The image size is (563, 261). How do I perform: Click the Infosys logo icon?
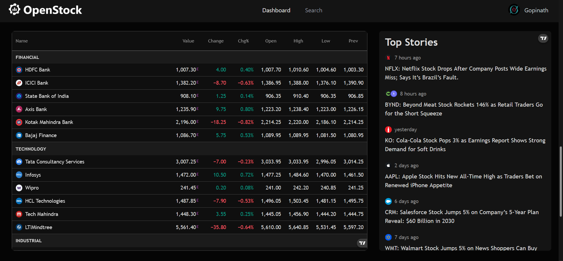point(19,175)
